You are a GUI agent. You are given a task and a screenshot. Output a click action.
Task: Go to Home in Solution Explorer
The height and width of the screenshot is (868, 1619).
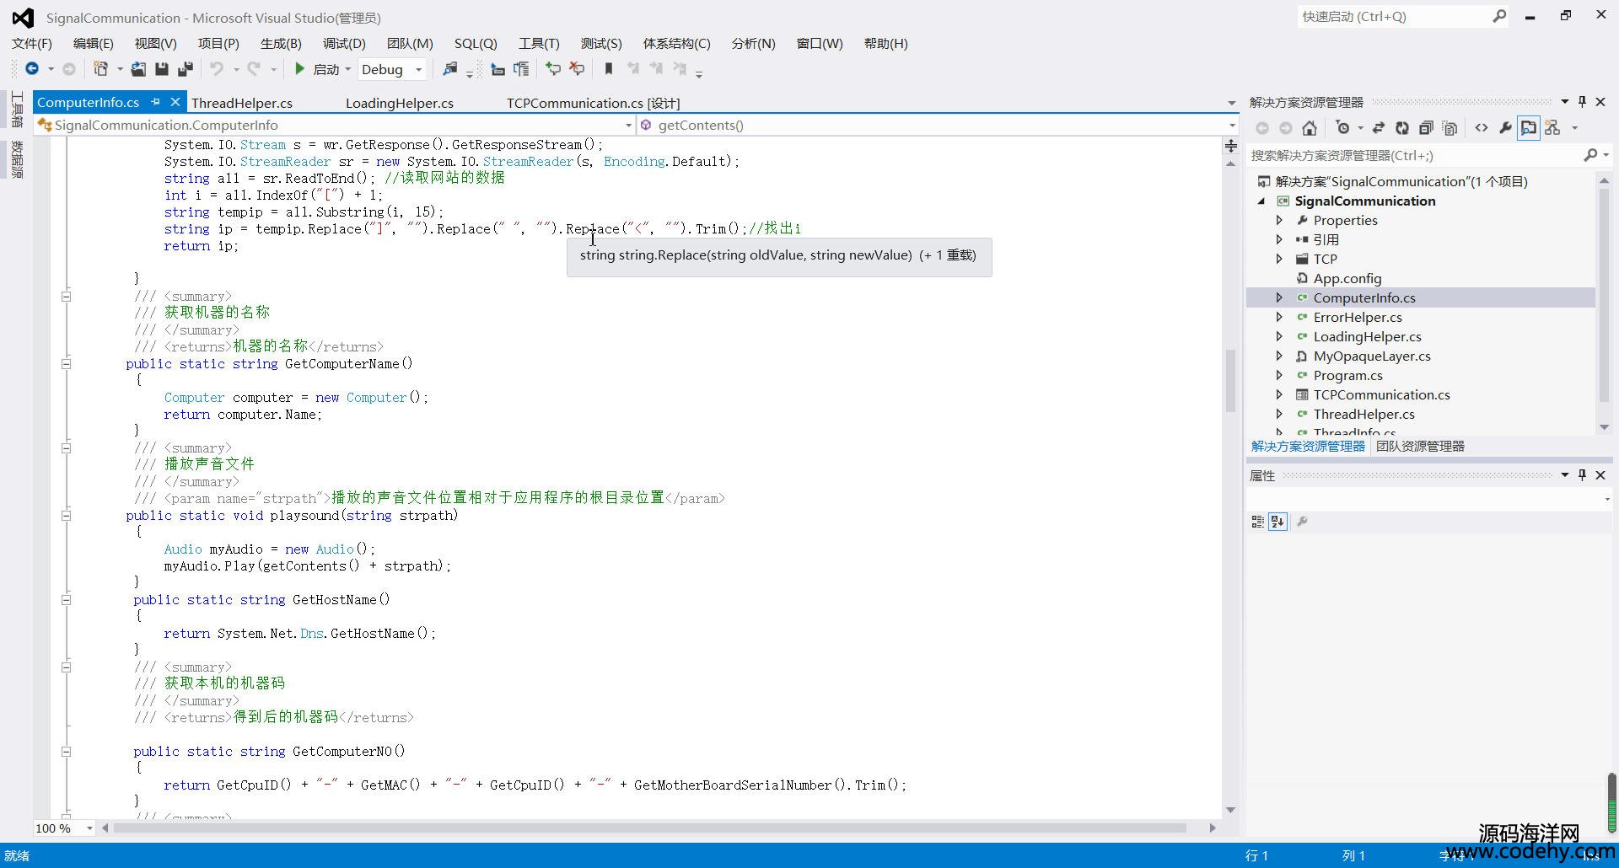(x=1310, y=128)
